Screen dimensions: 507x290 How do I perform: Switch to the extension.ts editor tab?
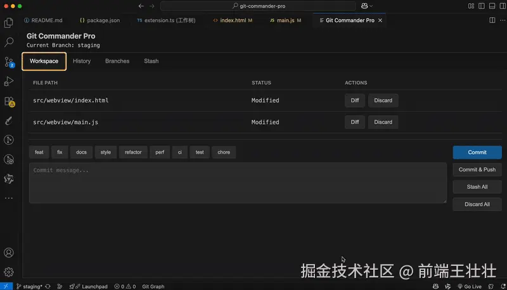166,20
